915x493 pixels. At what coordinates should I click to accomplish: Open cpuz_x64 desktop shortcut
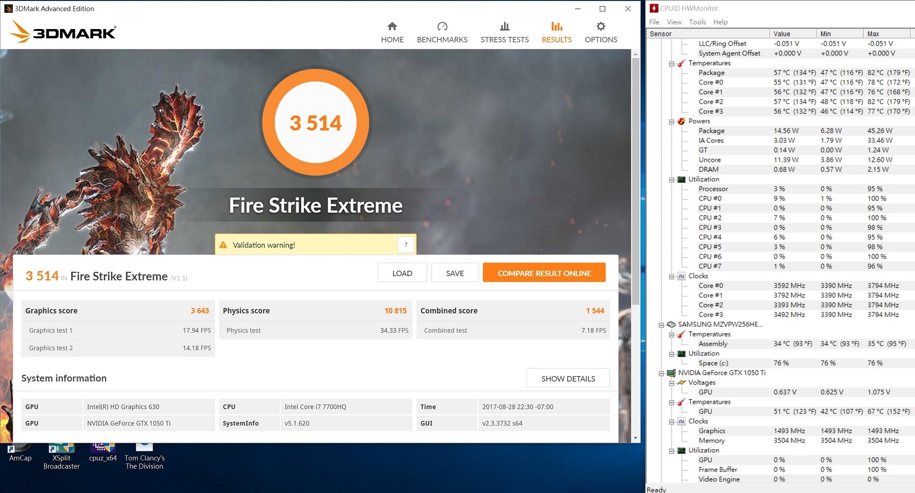coord(103,453)
